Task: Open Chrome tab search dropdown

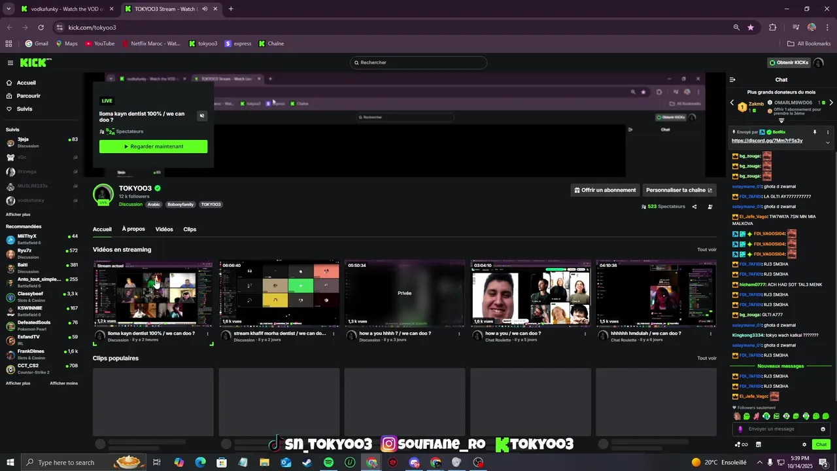Action: 9,9
